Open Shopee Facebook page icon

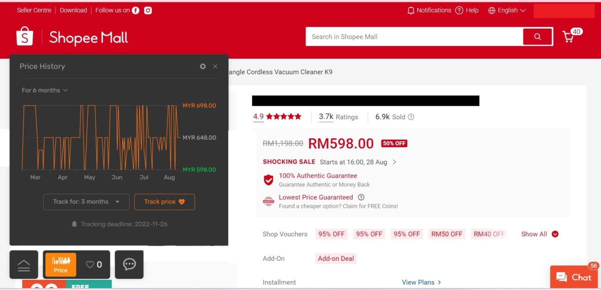(x=136, y=11)
